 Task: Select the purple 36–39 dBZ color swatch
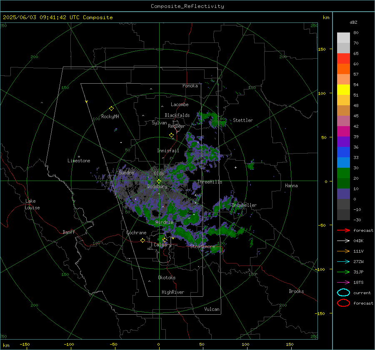click(343, 142)
